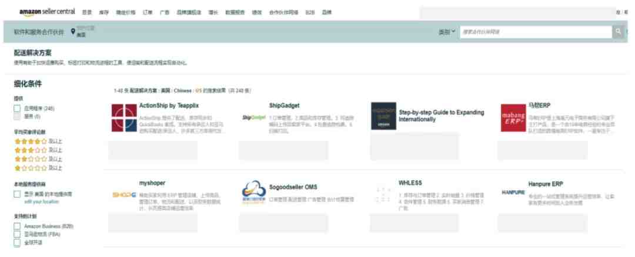Open ActionShip by Teapplix title link
Viewport: 635px width, 257px height.
tap(169, 106)
